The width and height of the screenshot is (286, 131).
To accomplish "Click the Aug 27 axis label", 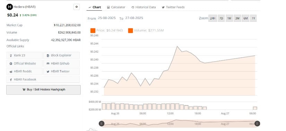I will click(x=225, y=113).
